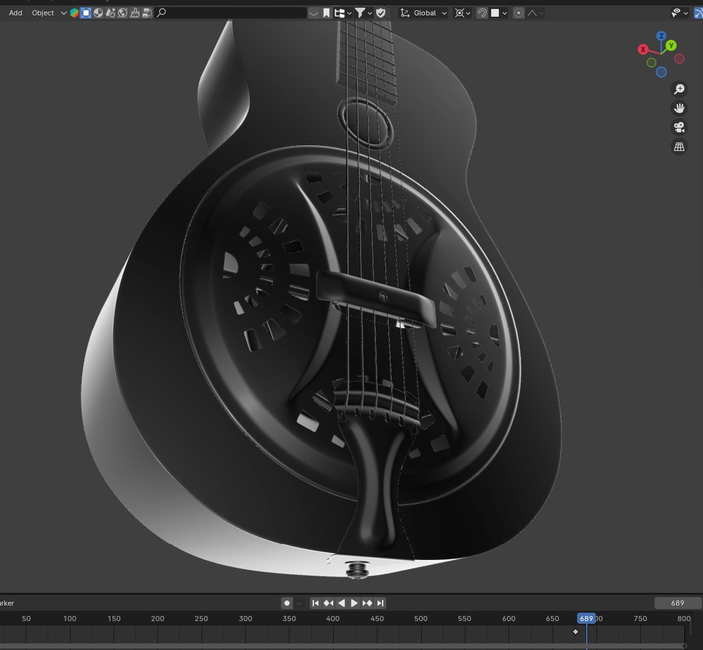The height and width of the screenshot is (650, 703).
Task: Play the animation forward
Action: (354, 602)
